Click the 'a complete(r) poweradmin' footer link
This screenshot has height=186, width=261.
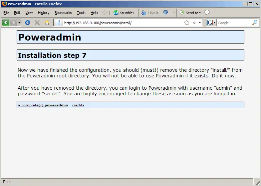click(43, 105)
